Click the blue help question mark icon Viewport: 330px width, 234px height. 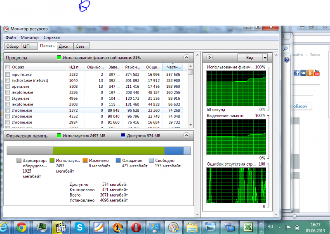pyautogui.click(x=287, y=60)
